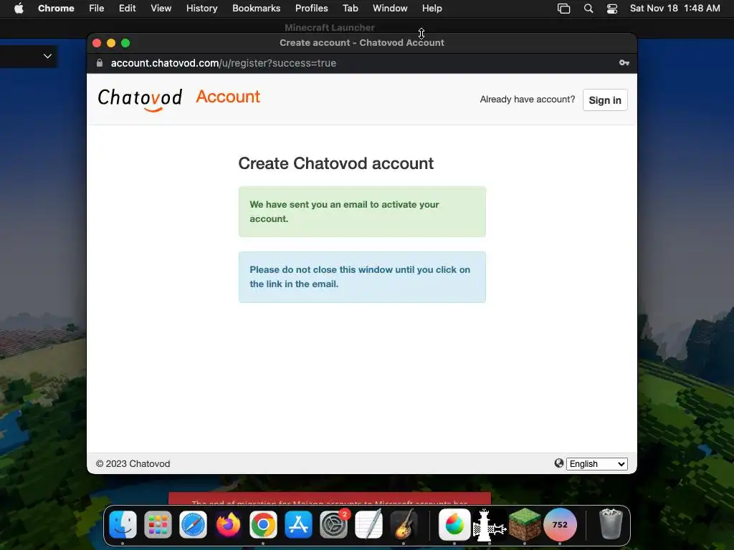Open System Settings with badge 2

click(x=333, y=524)
